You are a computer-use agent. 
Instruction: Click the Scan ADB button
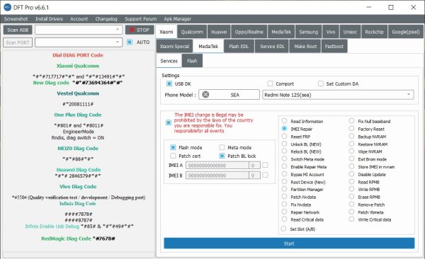click(18, 30)
